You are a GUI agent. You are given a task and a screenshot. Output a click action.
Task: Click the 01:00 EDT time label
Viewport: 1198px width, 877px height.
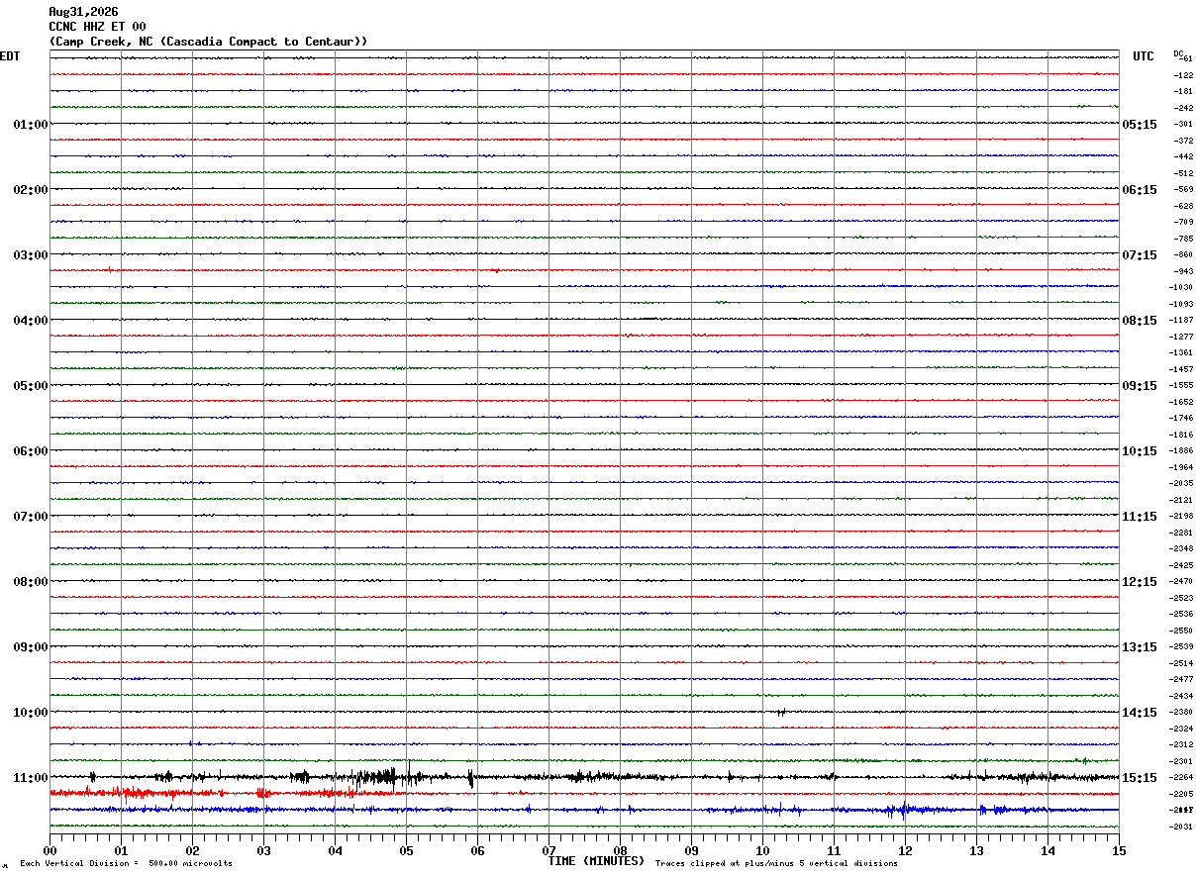click(31, 125)
